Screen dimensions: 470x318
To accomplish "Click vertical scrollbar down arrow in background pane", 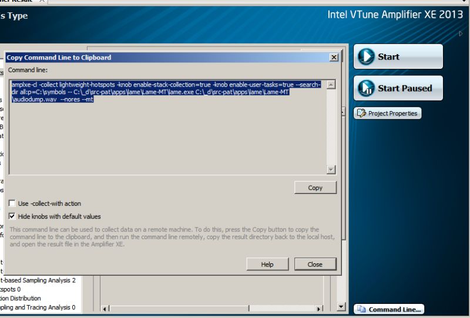I will (341, 306).
